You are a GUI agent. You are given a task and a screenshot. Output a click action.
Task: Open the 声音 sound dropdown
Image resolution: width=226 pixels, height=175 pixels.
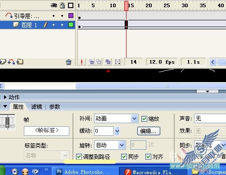210,119
